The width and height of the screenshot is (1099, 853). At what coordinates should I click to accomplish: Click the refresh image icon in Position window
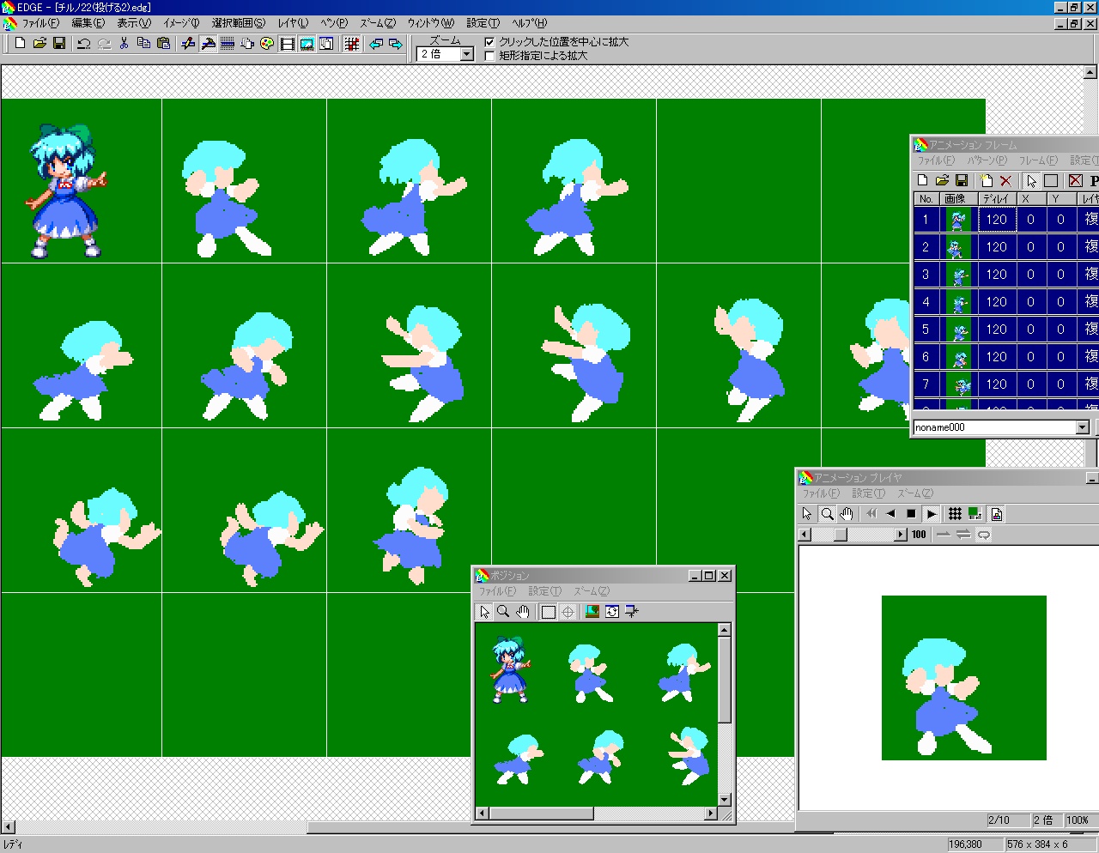point(612,611)
